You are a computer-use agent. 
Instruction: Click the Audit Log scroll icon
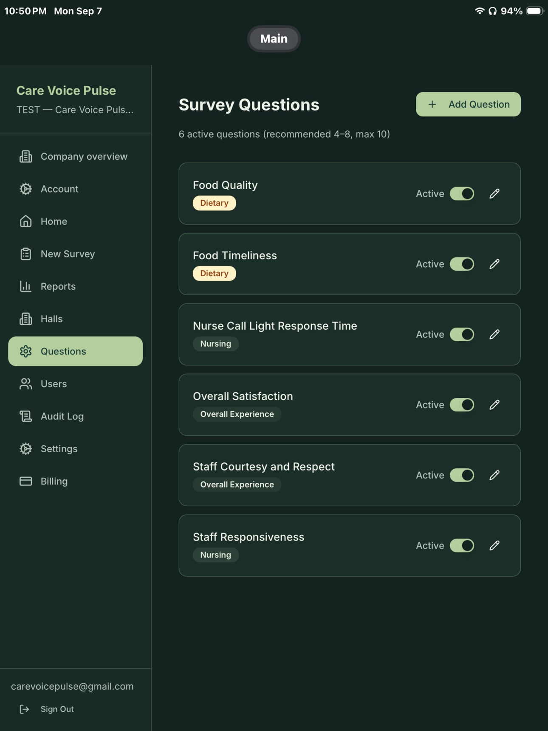coord(26,416)
